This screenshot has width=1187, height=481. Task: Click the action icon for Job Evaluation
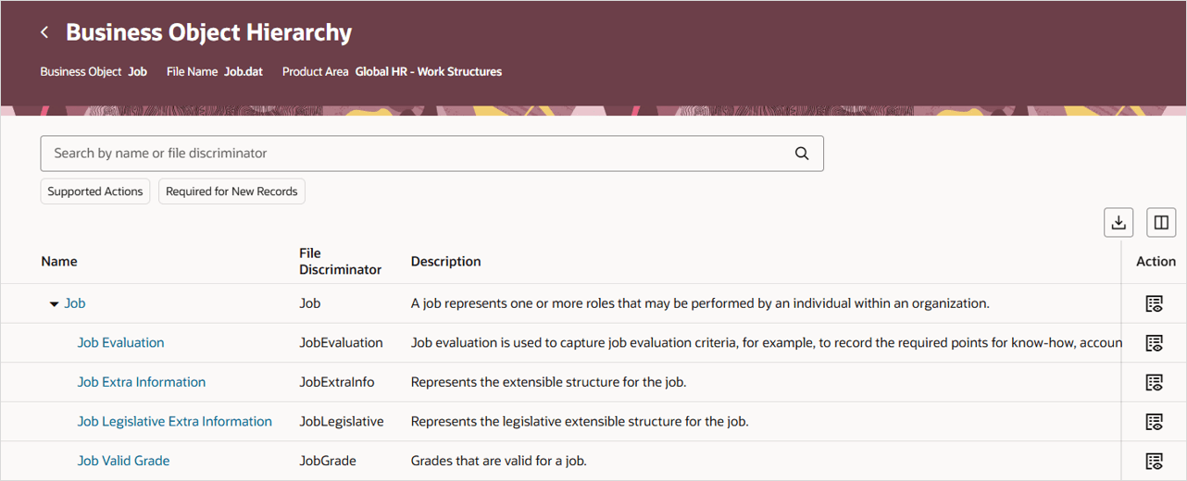click(1154, 343)
